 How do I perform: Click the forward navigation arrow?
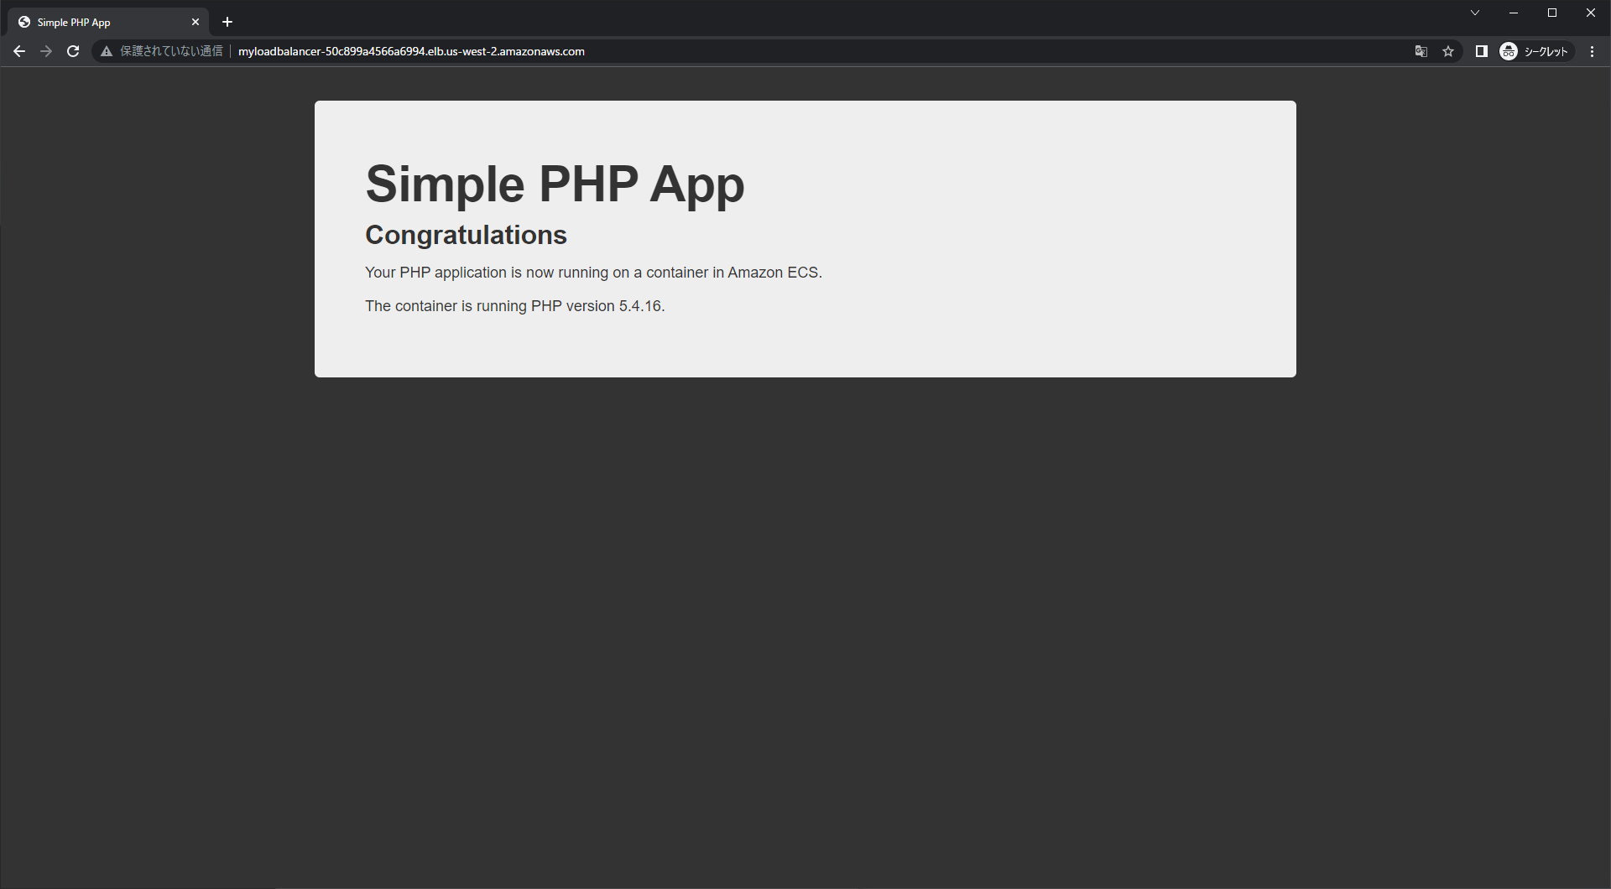click(x=45, y=51)
